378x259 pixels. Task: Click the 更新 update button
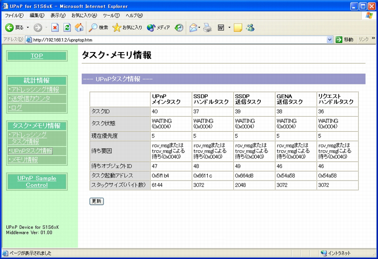[x=97, y=201]
